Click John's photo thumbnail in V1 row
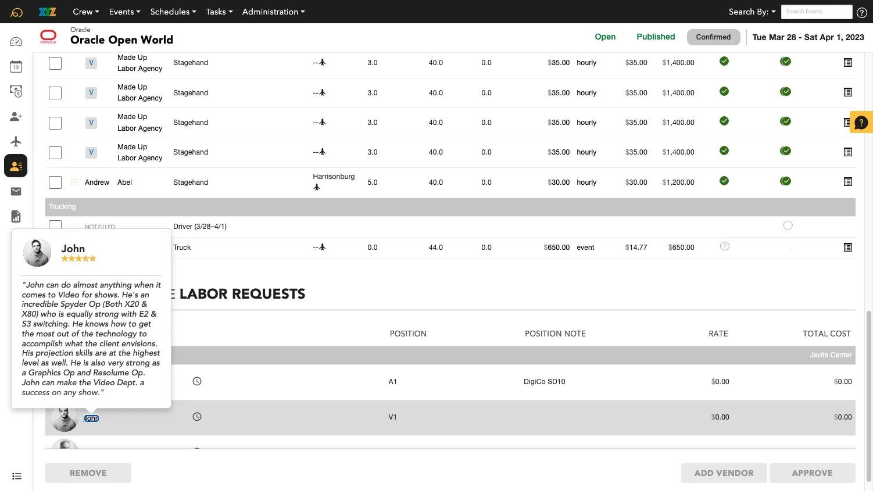 [x=65, y=418]
